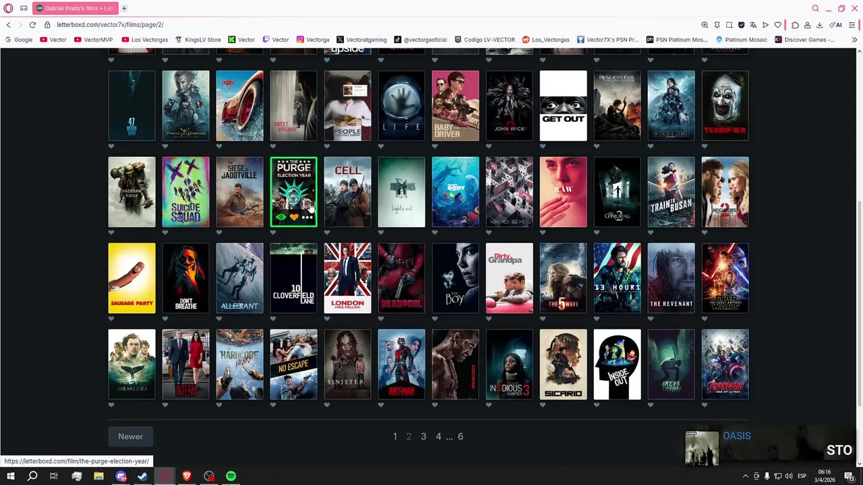Image resolution: width=863 pixels, height=485 pixels.
Task: Open the Google bookmark
Action: pyautogui.click(x=19, y=40)
